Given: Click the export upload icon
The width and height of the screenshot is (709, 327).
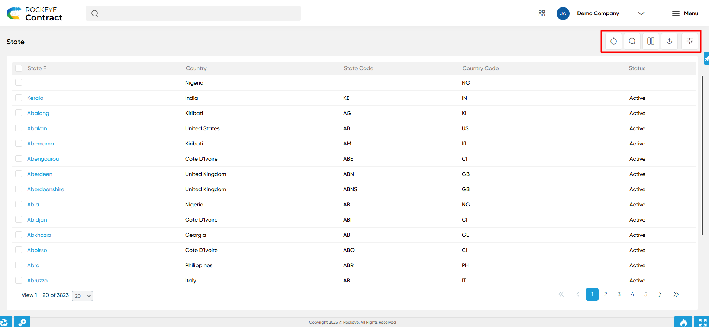Looking at the screenshot, I should pos(669,41).
